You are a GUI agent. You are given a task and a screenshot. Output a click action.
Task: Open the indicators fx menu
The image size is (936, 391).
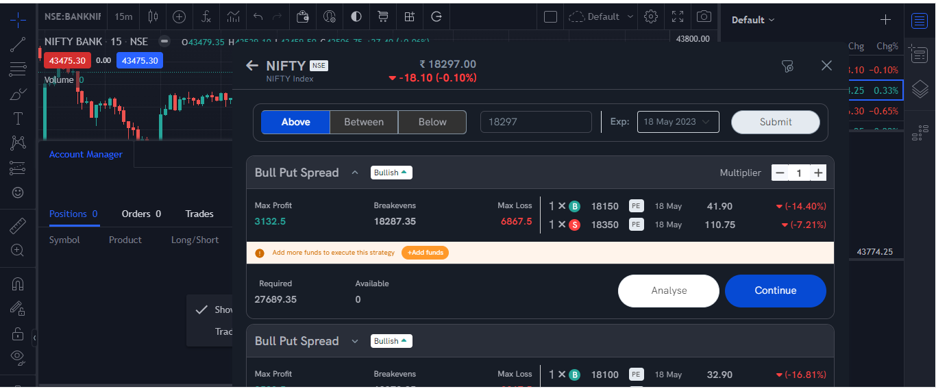pyautogui.click(x=206, y=16)
